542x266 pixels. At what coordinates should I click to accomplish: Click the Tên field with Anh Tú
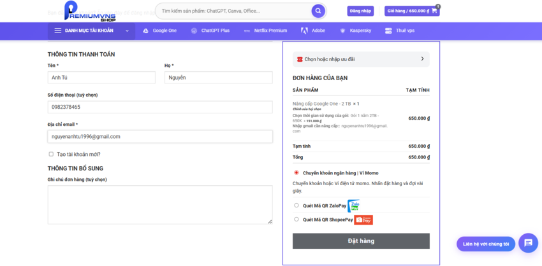pyautogui.click(x=101, y=78)
